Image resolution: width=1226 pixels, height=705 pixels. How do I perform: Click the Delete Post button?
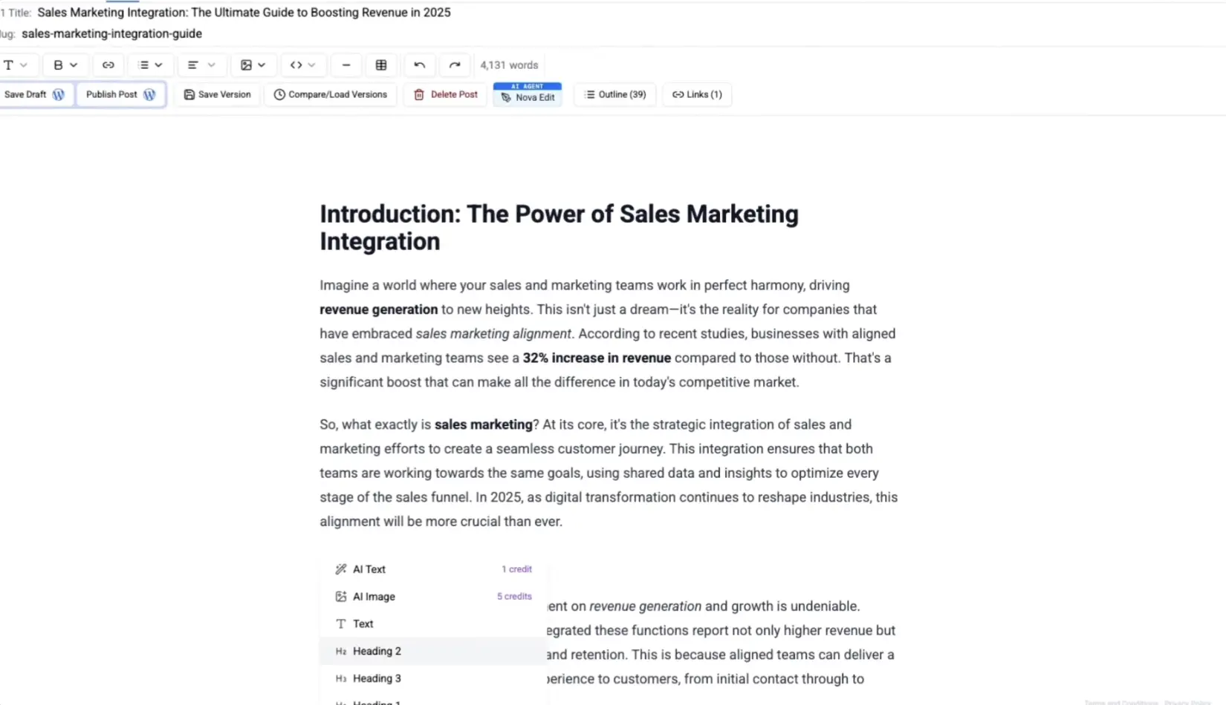click(x=446, y=94)
